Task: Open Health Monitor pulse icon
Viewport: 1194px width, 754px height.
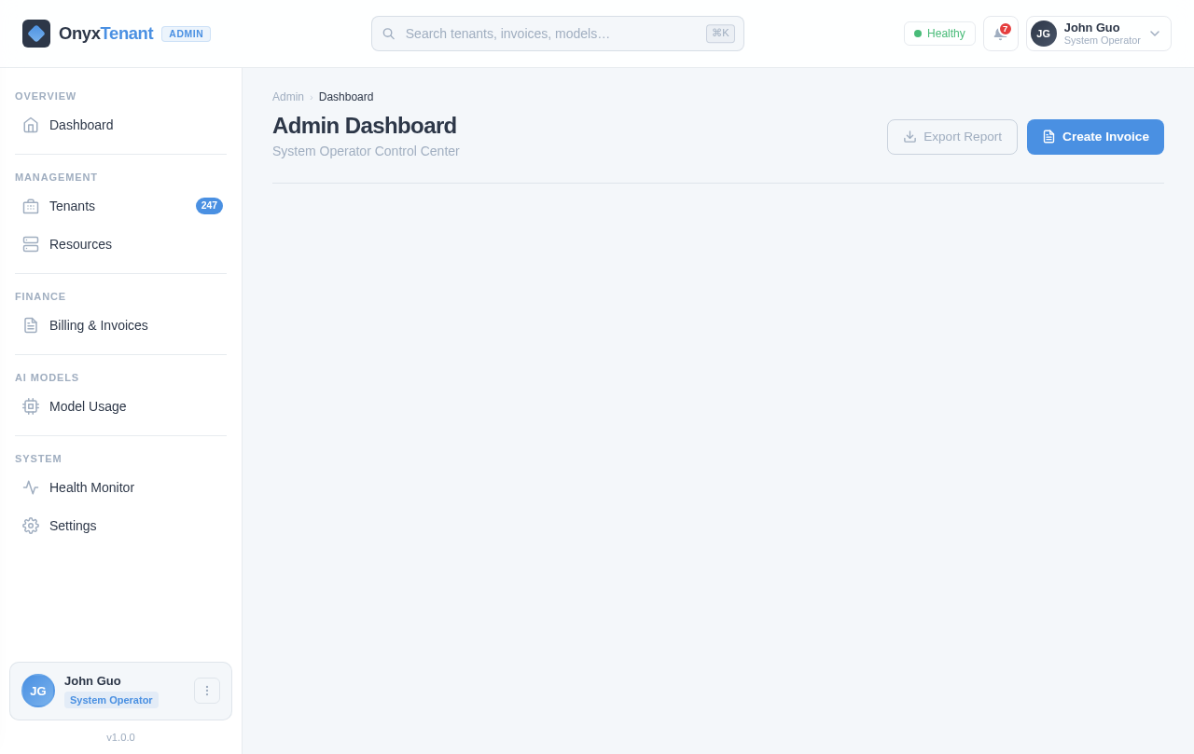Action: click(x=31, y=487)
